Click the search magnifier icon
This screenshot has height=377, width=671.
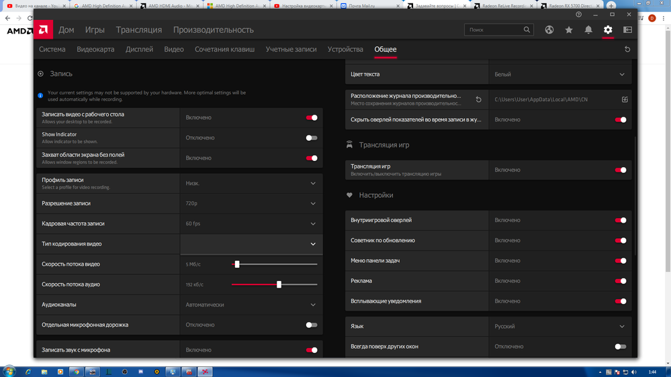pos(527,30)
